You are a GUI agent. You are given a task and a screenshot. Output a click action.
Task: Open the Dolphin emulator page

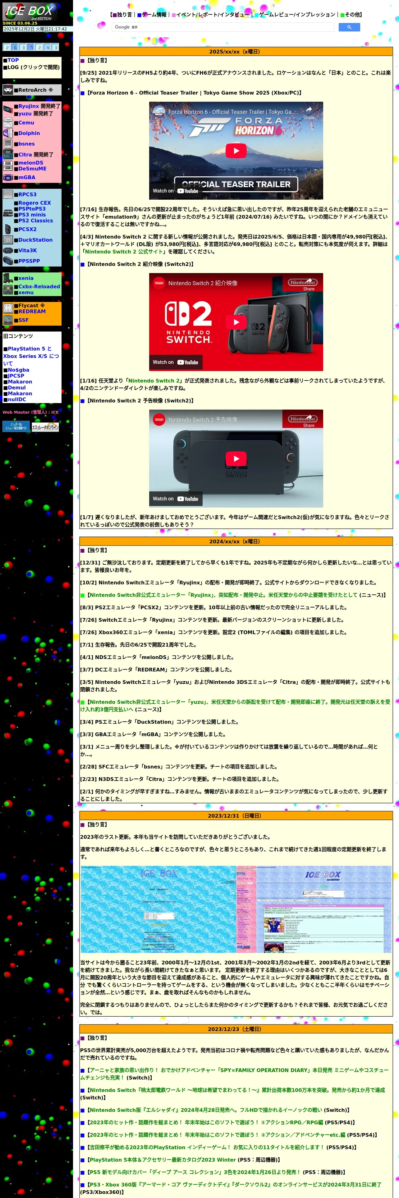tap(29, 133)
